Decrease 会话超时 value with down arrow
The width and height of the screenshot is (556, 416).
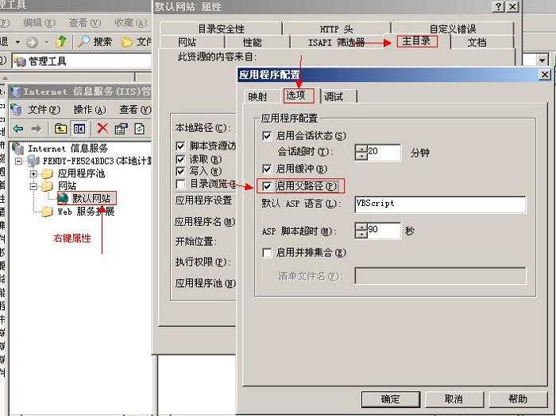[x=361, y=156]
